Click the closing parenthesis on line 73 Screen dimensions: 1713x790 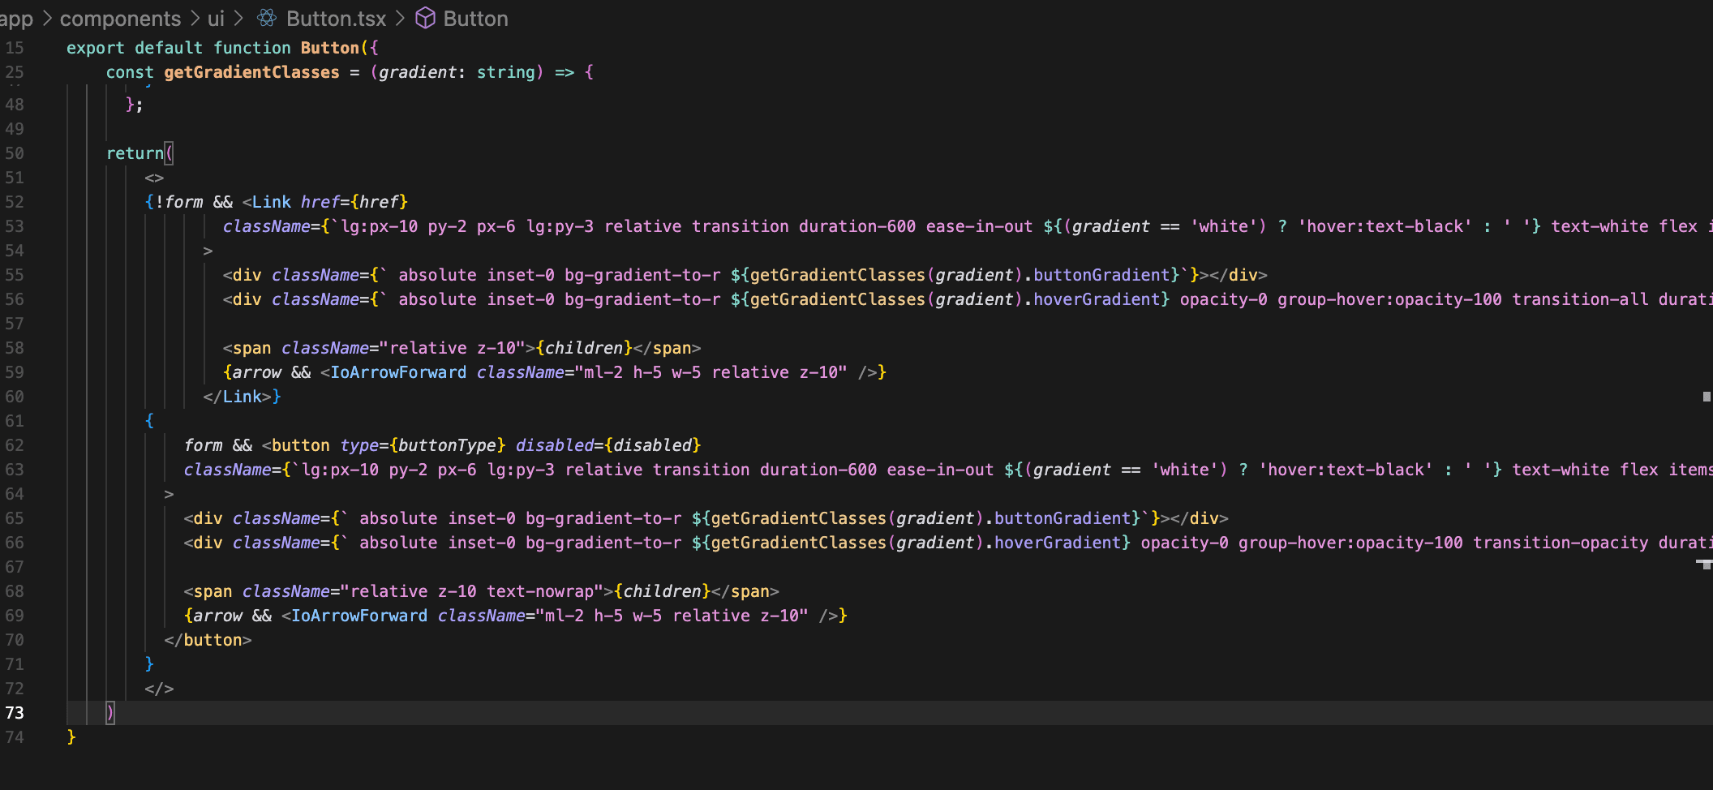pyautogui.click(x=110, y=713)
